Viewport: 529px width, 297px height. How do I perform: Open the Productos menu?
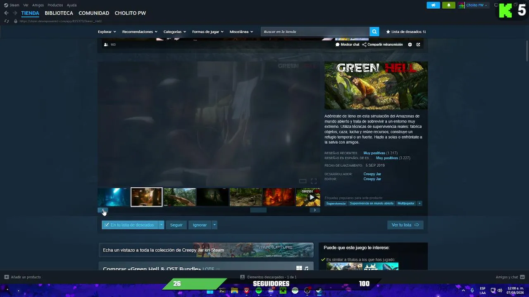(x=55, y=5)
